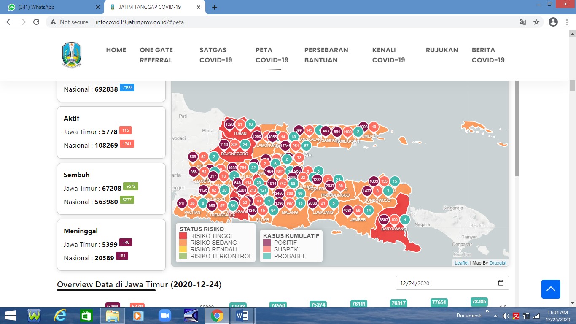Click Bojonegoro probable marker 24
Viewport: 576px width, 324px height.
[245, 144]
